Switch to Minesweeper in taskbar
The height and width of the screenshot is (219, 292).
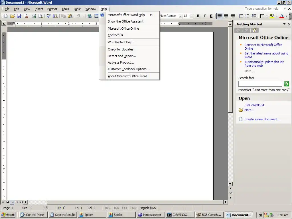point(151,215)
